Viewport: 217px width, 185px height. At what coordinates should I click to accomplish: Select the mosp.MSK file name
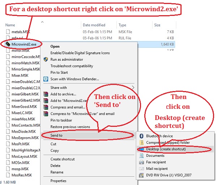pyautogui.click(x=20, y=169)
